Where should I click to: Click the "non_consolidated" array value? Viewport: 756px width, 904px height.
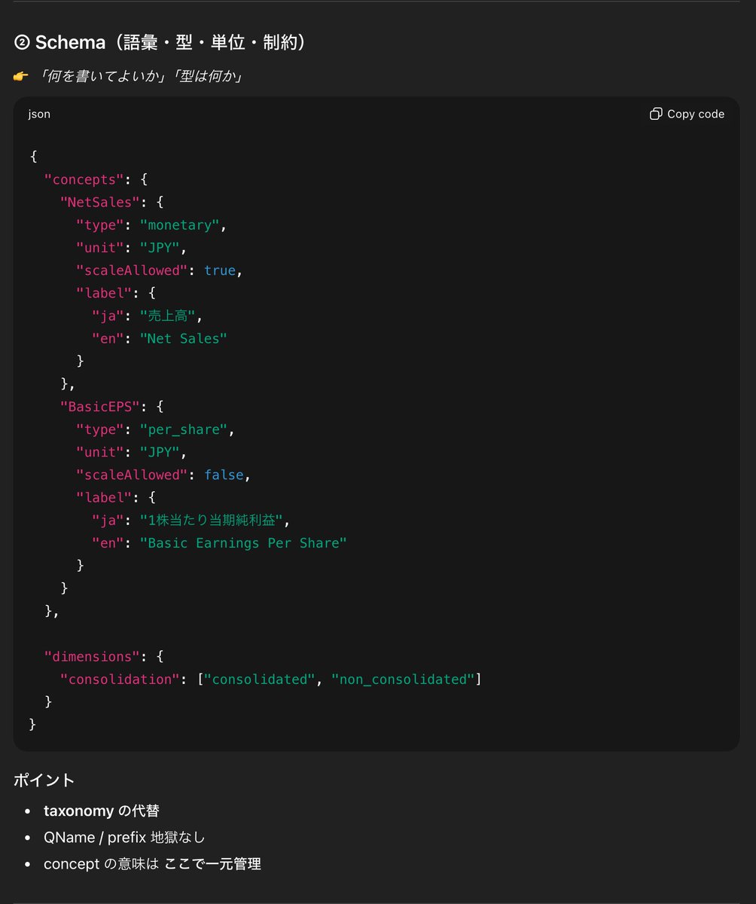[x=403, y=679]
